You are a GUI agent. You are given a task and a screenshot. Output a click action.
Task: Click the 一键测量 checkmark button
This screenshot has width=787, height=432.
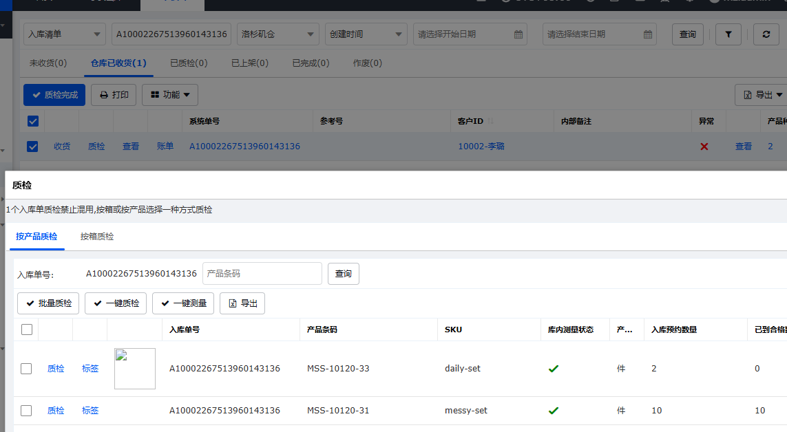click(183, 303)
